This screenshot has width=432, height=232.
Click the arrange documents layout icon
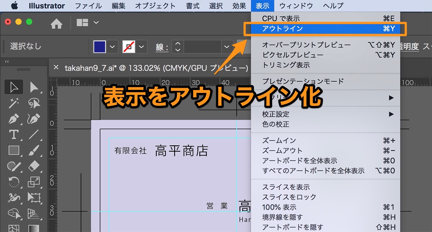(x=82, y=23)
